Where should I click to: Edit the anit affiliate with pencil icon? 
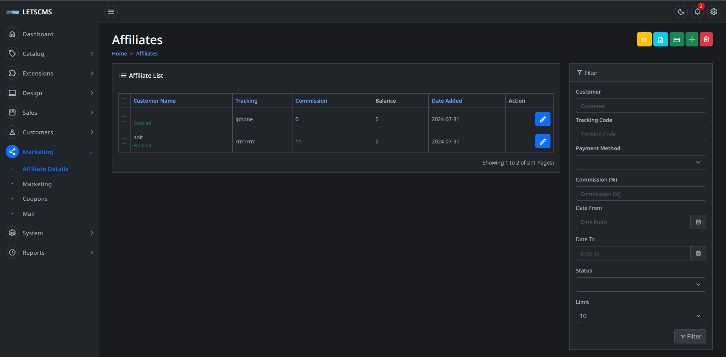tap(543, 142)
